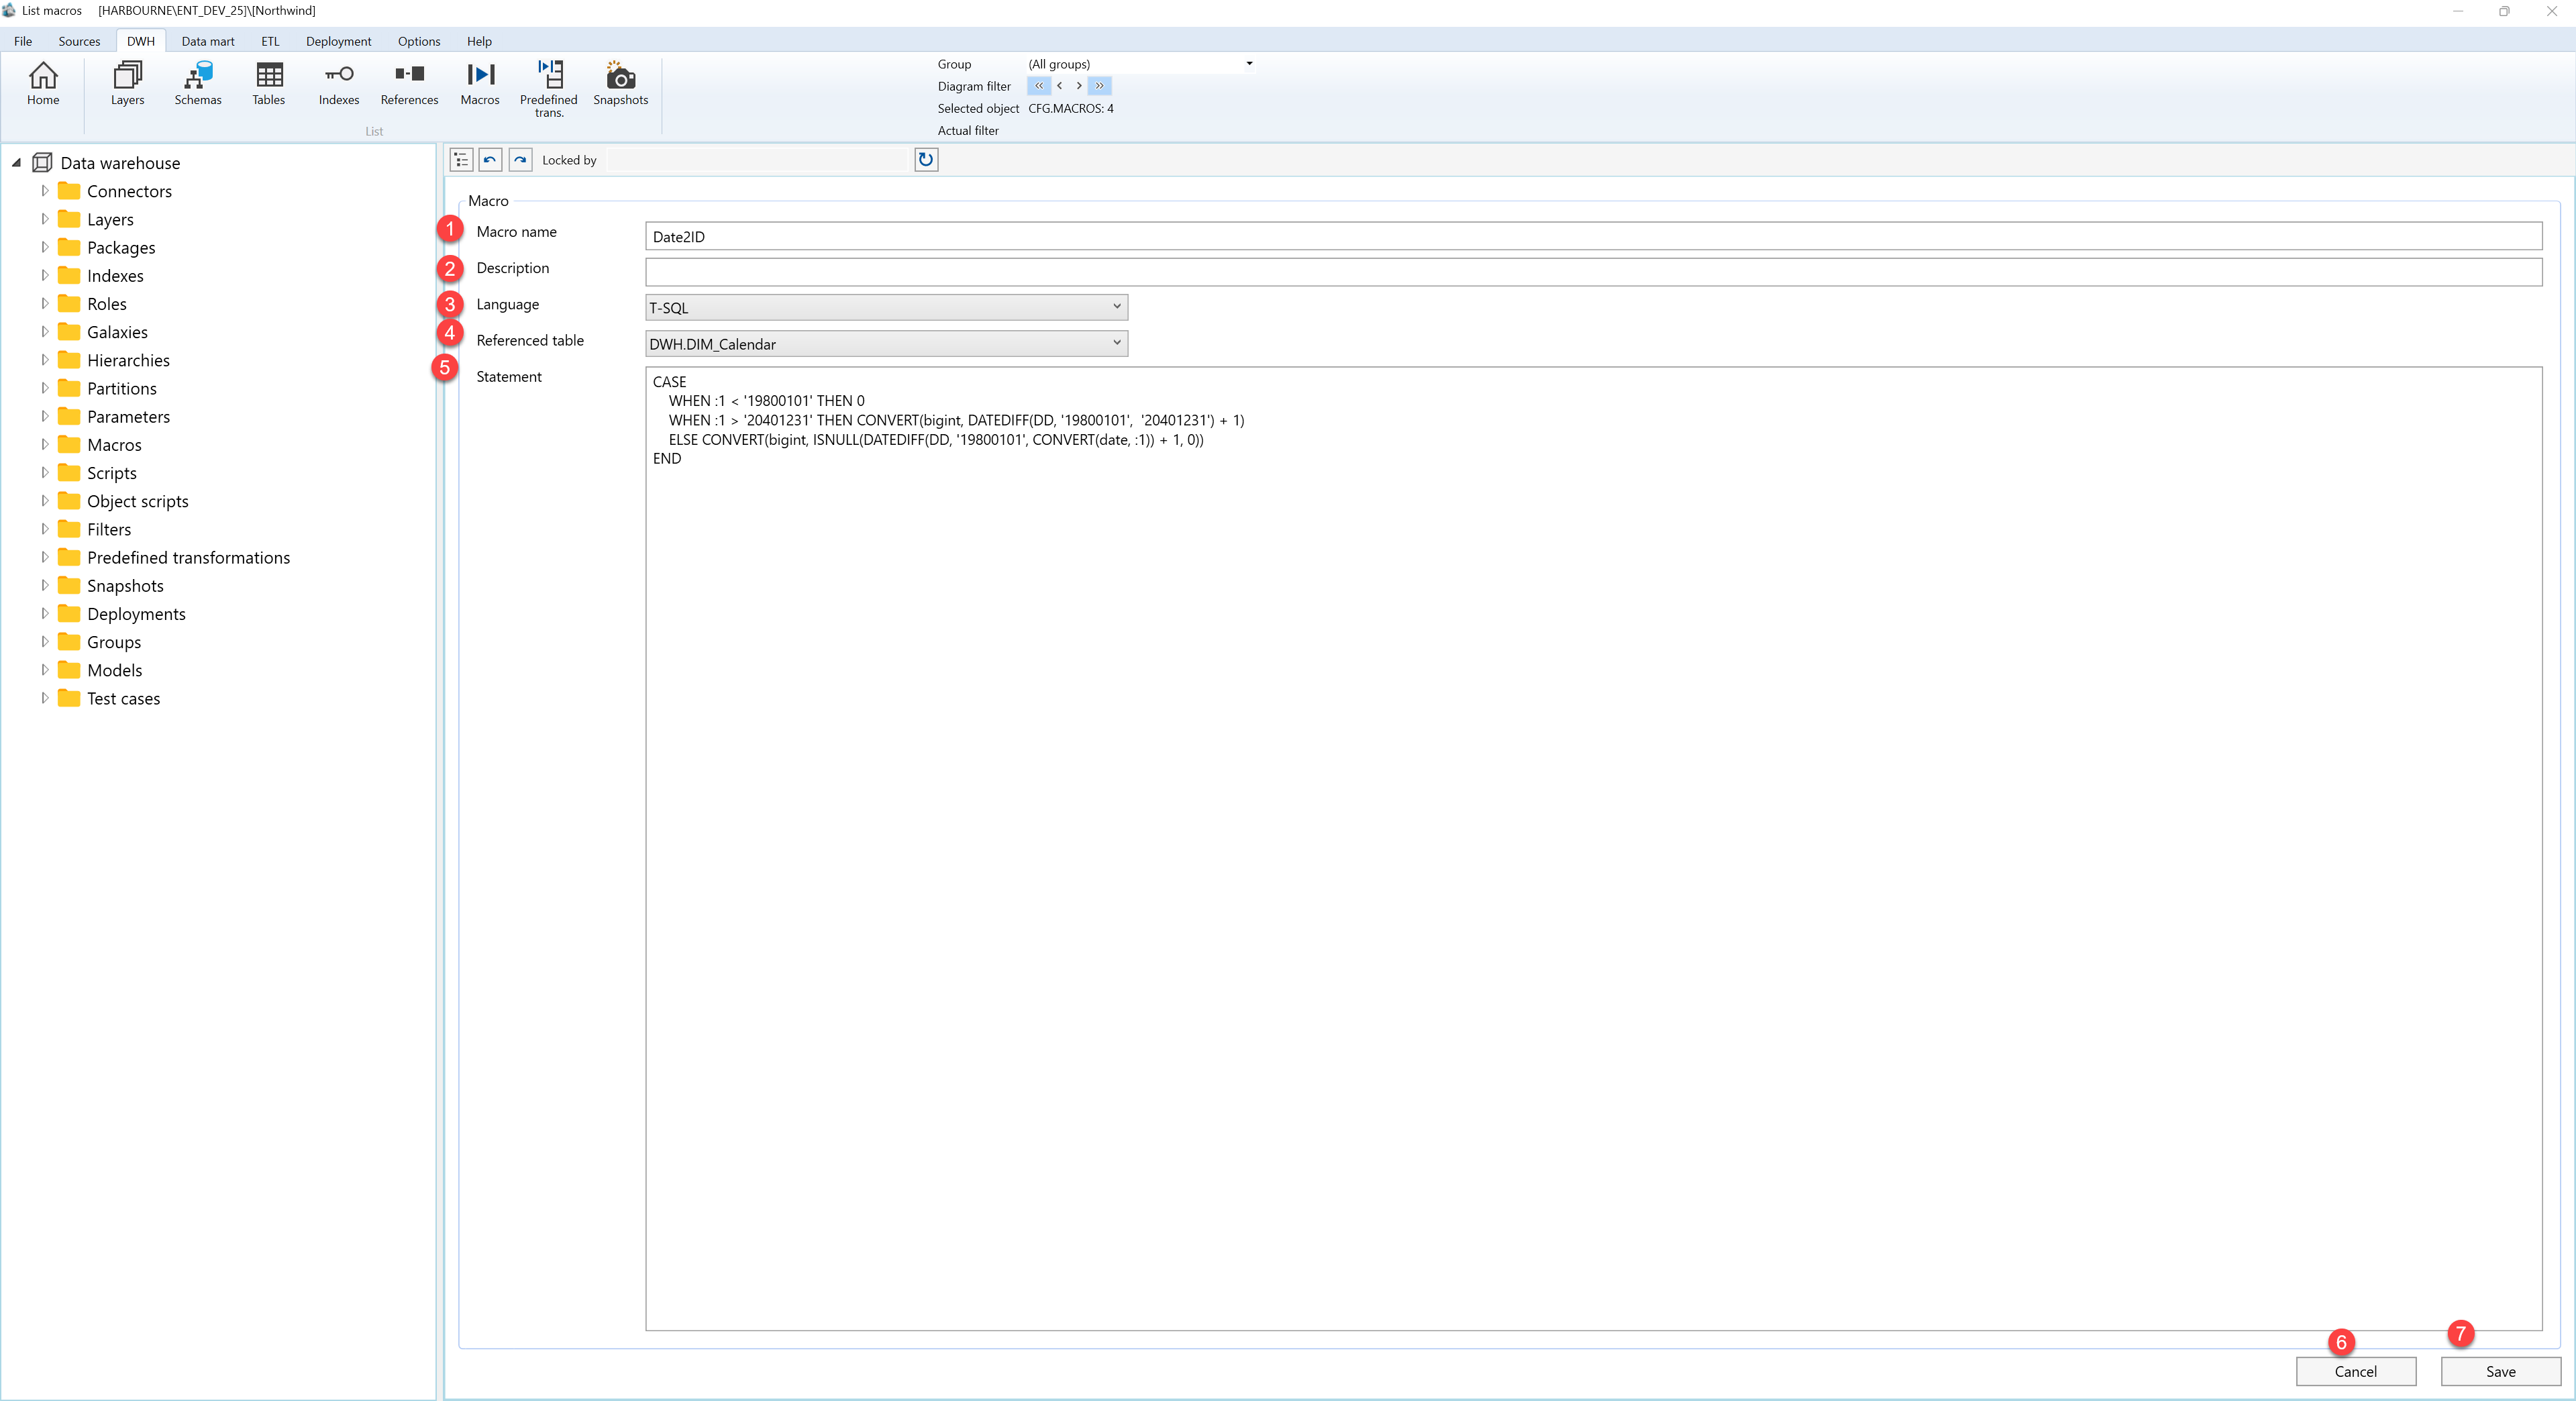2576x1401 pixels.
Task: Jump to first diagram filter
Action: coord(1039,86)
